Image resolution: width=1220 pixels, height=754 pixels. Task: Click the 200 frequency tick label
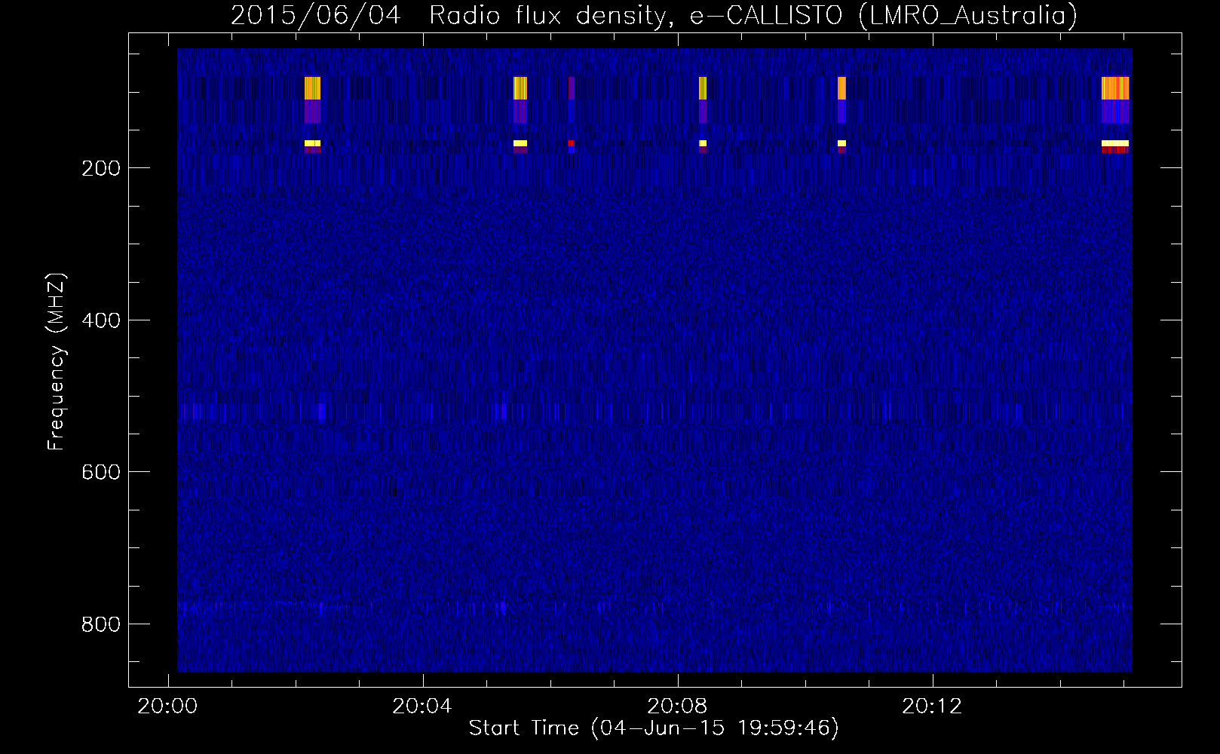tap(101, 168)
